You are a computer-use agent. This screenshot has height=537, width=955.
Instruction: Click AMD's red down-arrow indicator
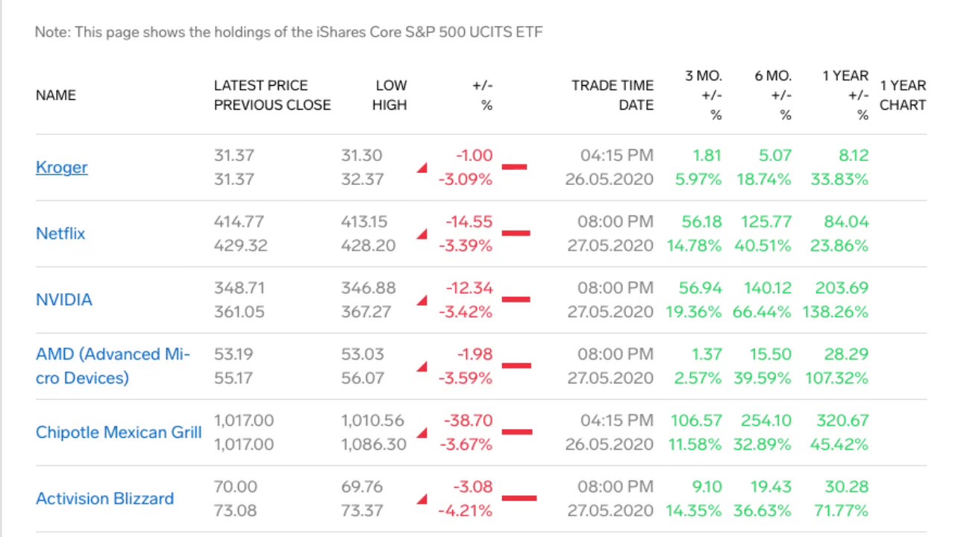(422, 366)
